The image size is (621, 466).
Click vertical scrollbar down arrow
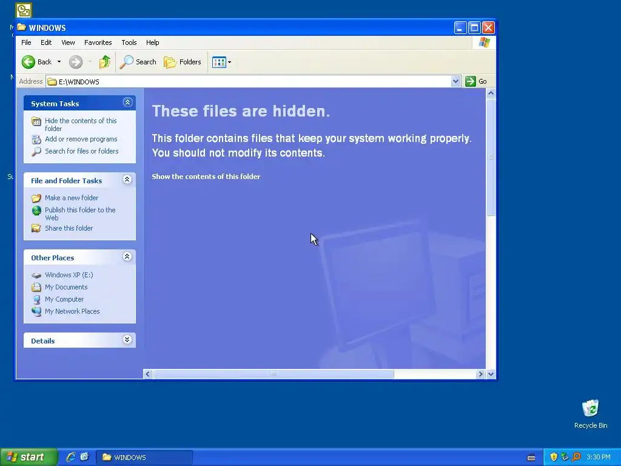491,374
